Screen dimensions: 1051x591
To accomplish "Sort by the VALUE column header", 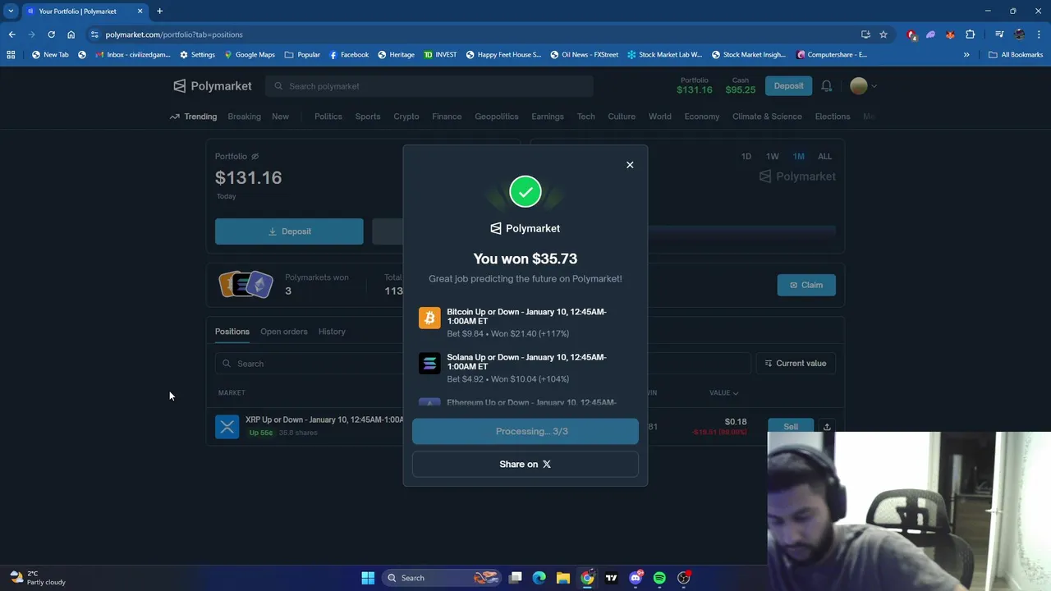I will click(x=723, y=393).
